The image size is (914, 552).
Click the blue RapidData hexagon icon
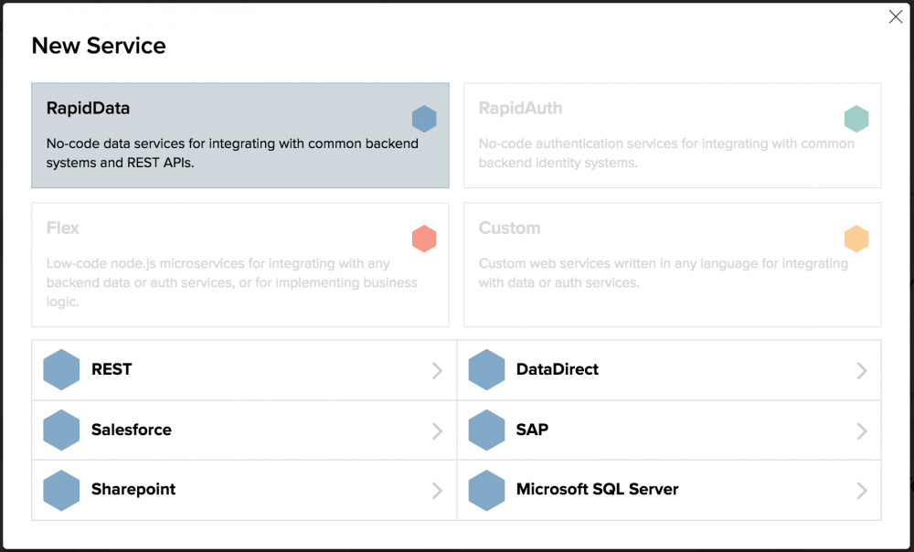tap(424, 119)
